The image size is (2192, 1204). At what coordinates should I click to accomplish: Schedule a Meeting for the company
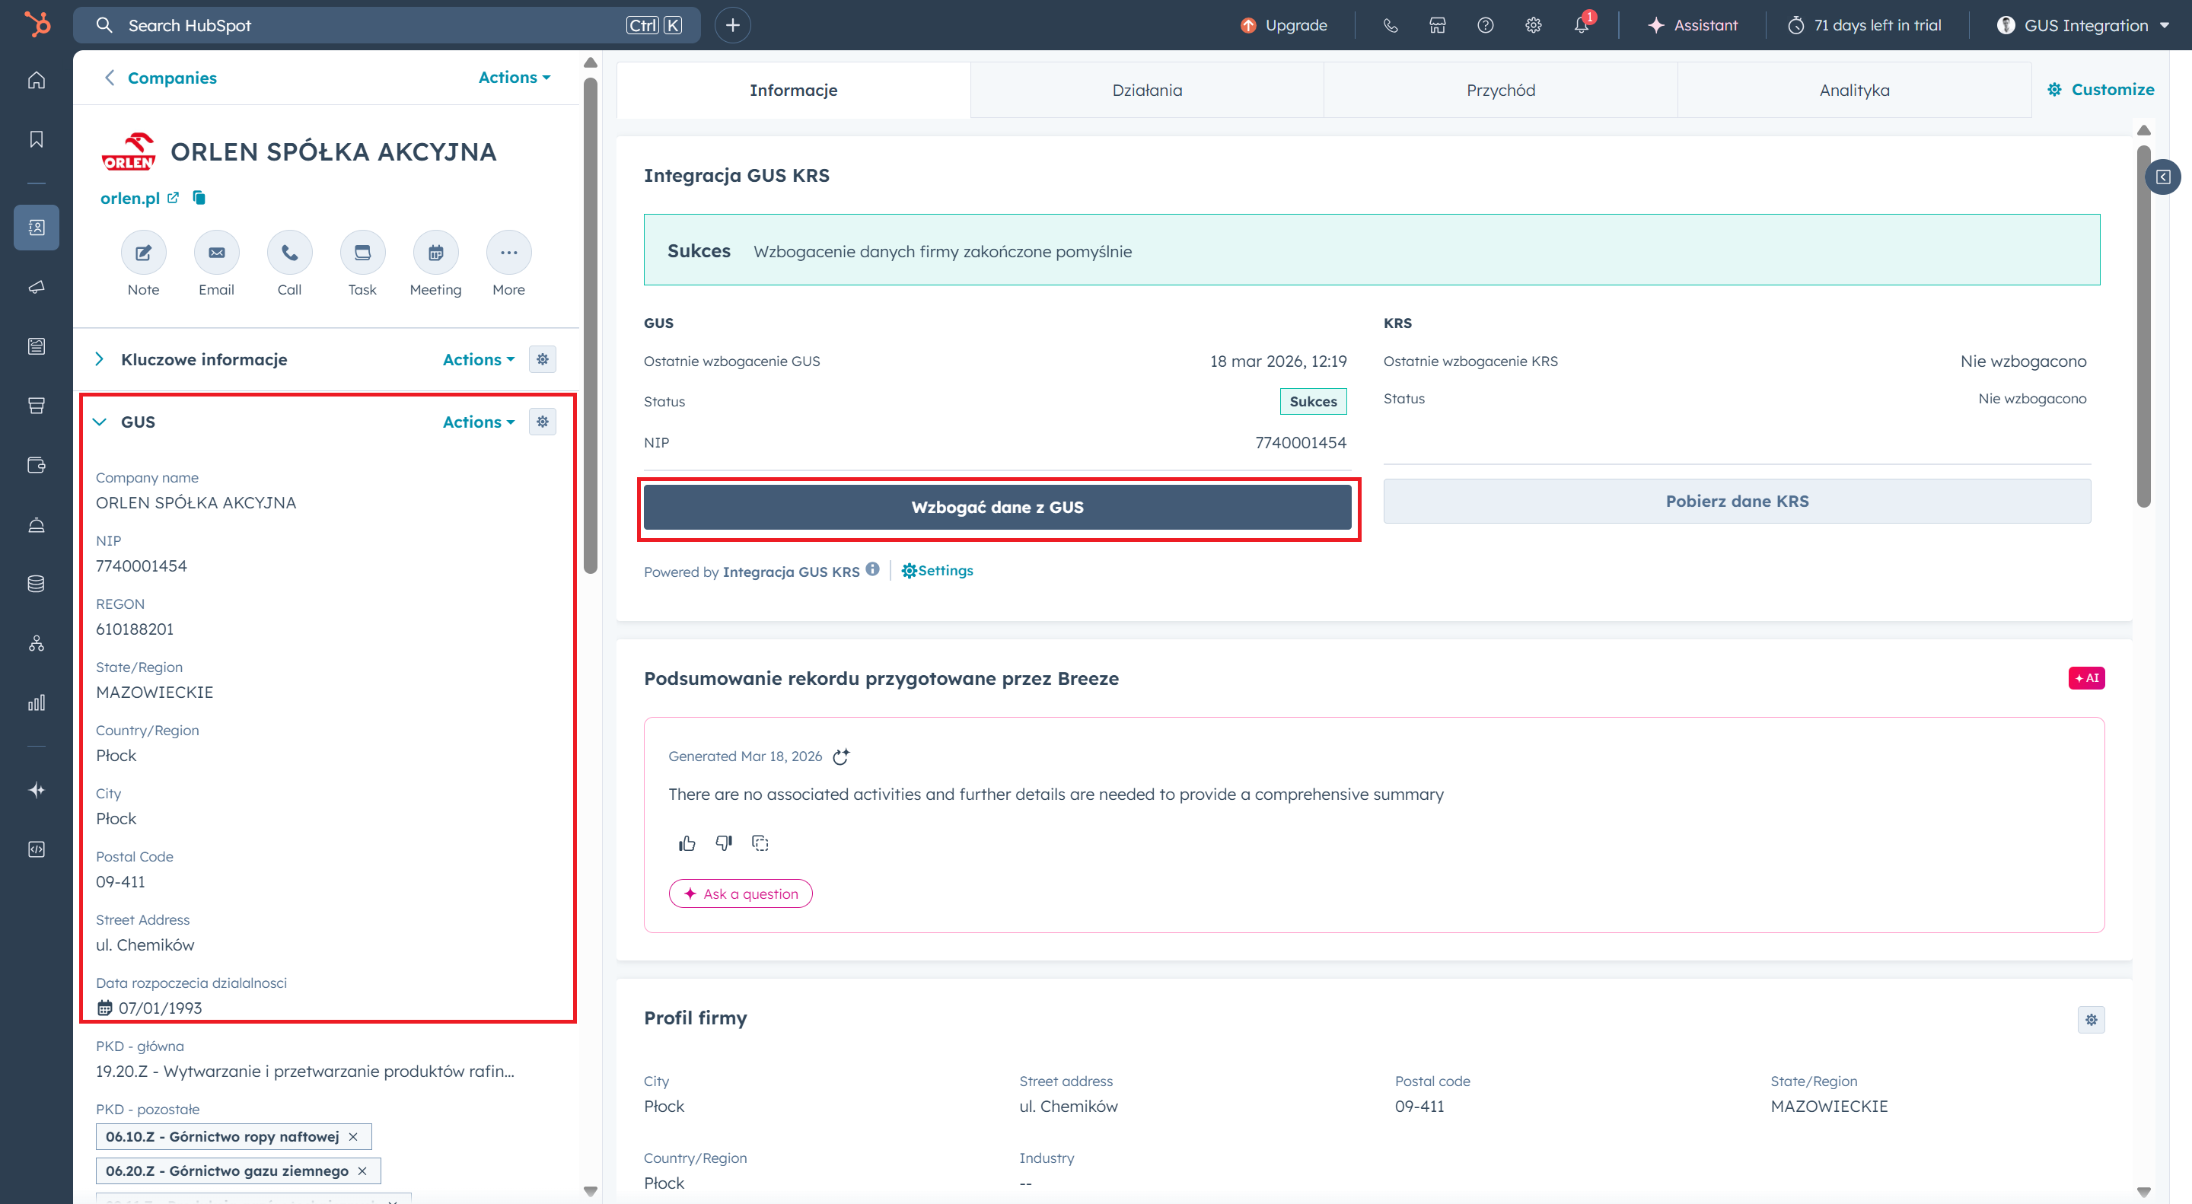[x=435, y=253]
